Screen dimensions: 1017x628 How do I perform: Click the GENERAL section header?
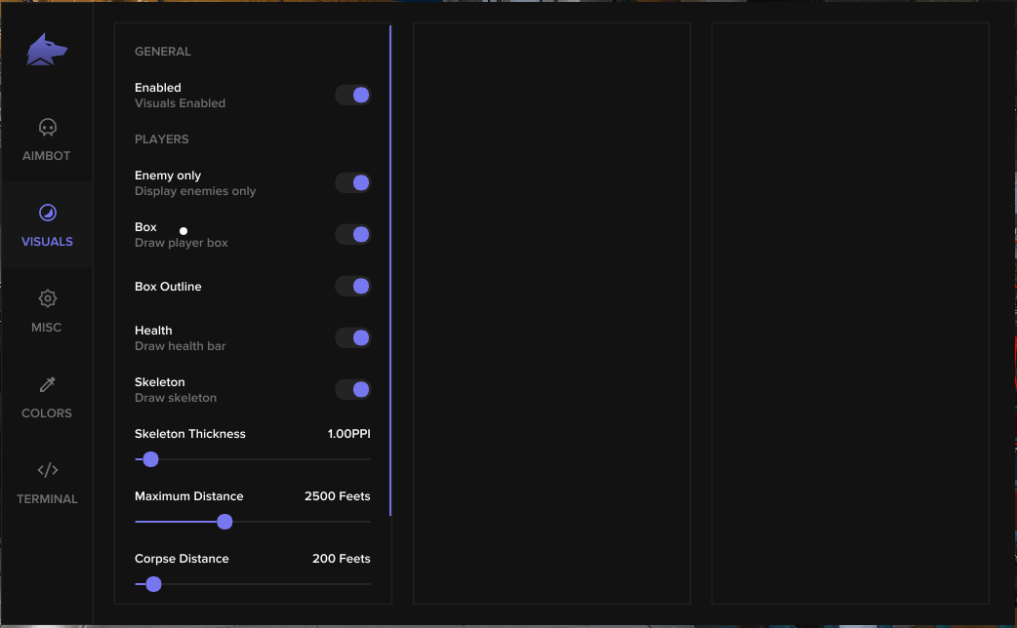point(163,51)
